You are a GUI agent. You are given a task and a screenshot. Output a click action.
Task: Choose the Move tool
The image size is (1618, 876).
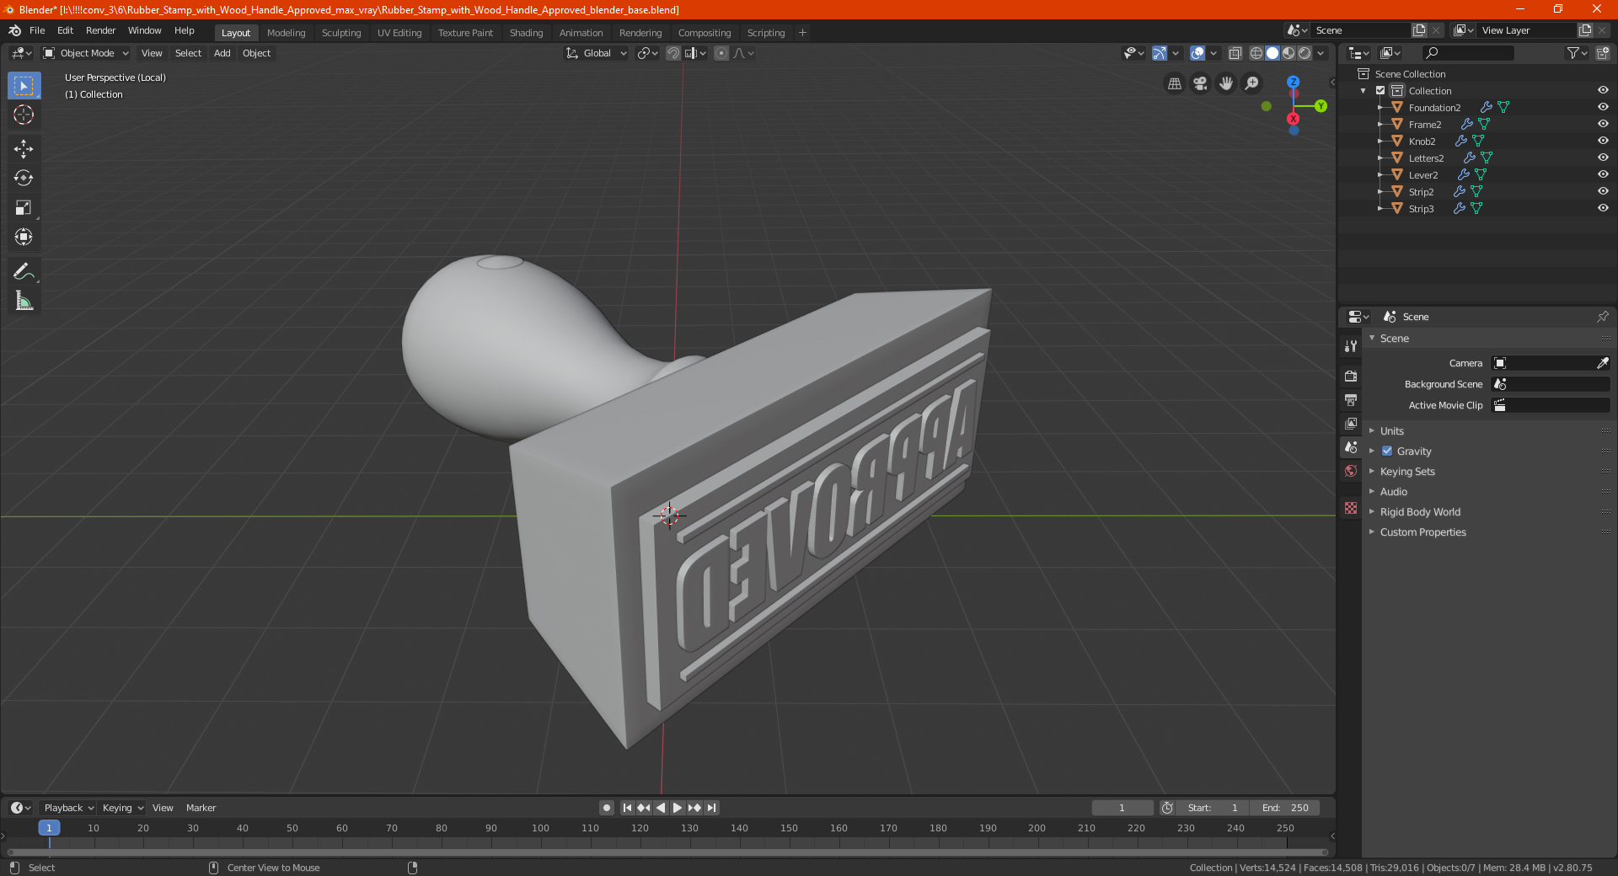(24, 149)
